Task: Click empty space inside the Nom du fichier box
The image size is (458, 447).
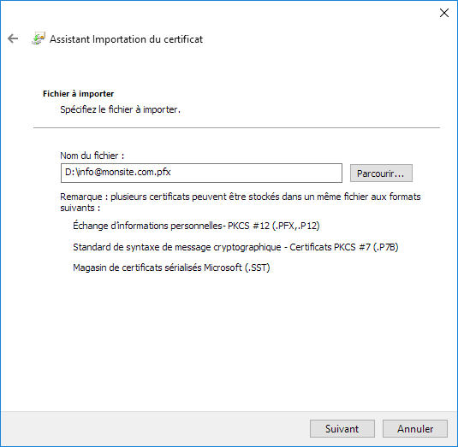Action: [257, 173]
